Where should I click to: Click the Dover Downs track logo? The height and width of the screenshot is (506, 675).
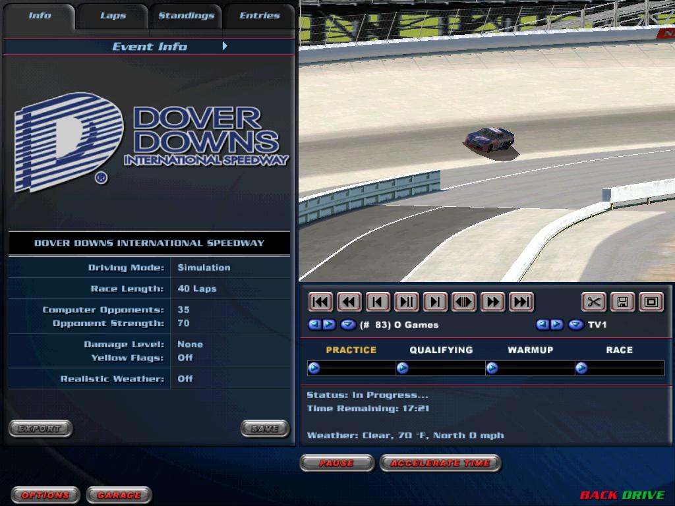[152, 142]
